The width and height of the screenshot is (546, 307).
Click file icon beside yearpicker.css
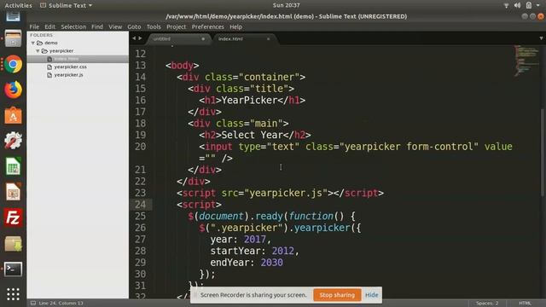pos(49,67)
